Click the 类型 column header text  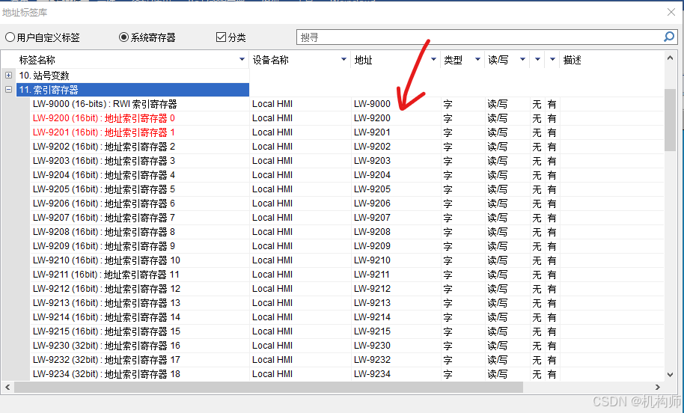click(x=453, y=60)
